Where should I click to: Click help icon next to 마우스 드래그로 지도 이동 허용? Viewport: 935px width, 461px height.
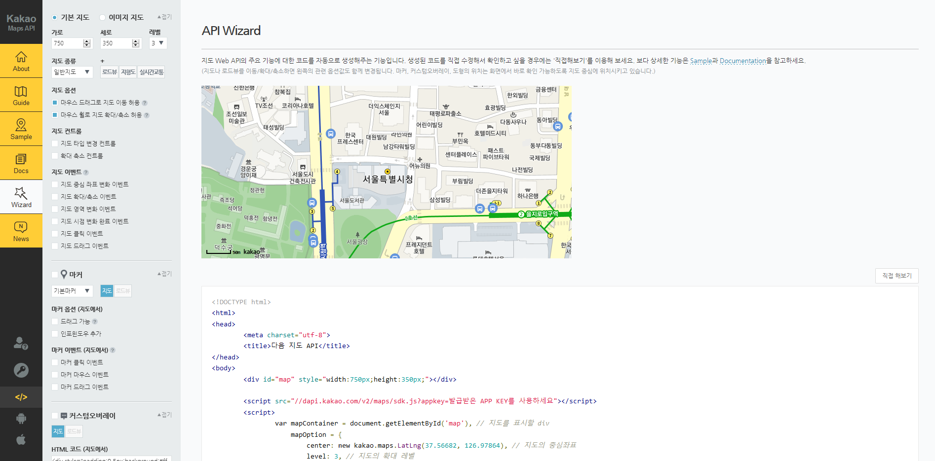145,103
